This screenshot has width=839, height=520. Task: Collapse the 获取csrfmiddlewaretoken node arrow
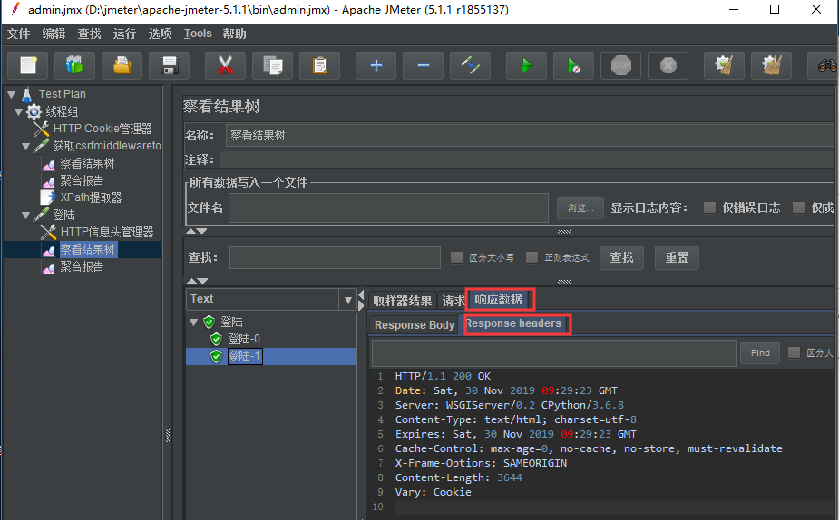click(25, 146)
